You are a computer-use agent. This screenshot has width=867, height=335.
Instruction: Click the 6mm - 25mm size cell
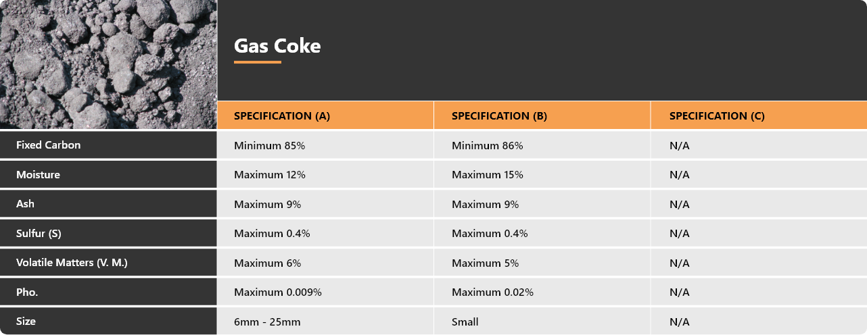(x=325, y=321)
